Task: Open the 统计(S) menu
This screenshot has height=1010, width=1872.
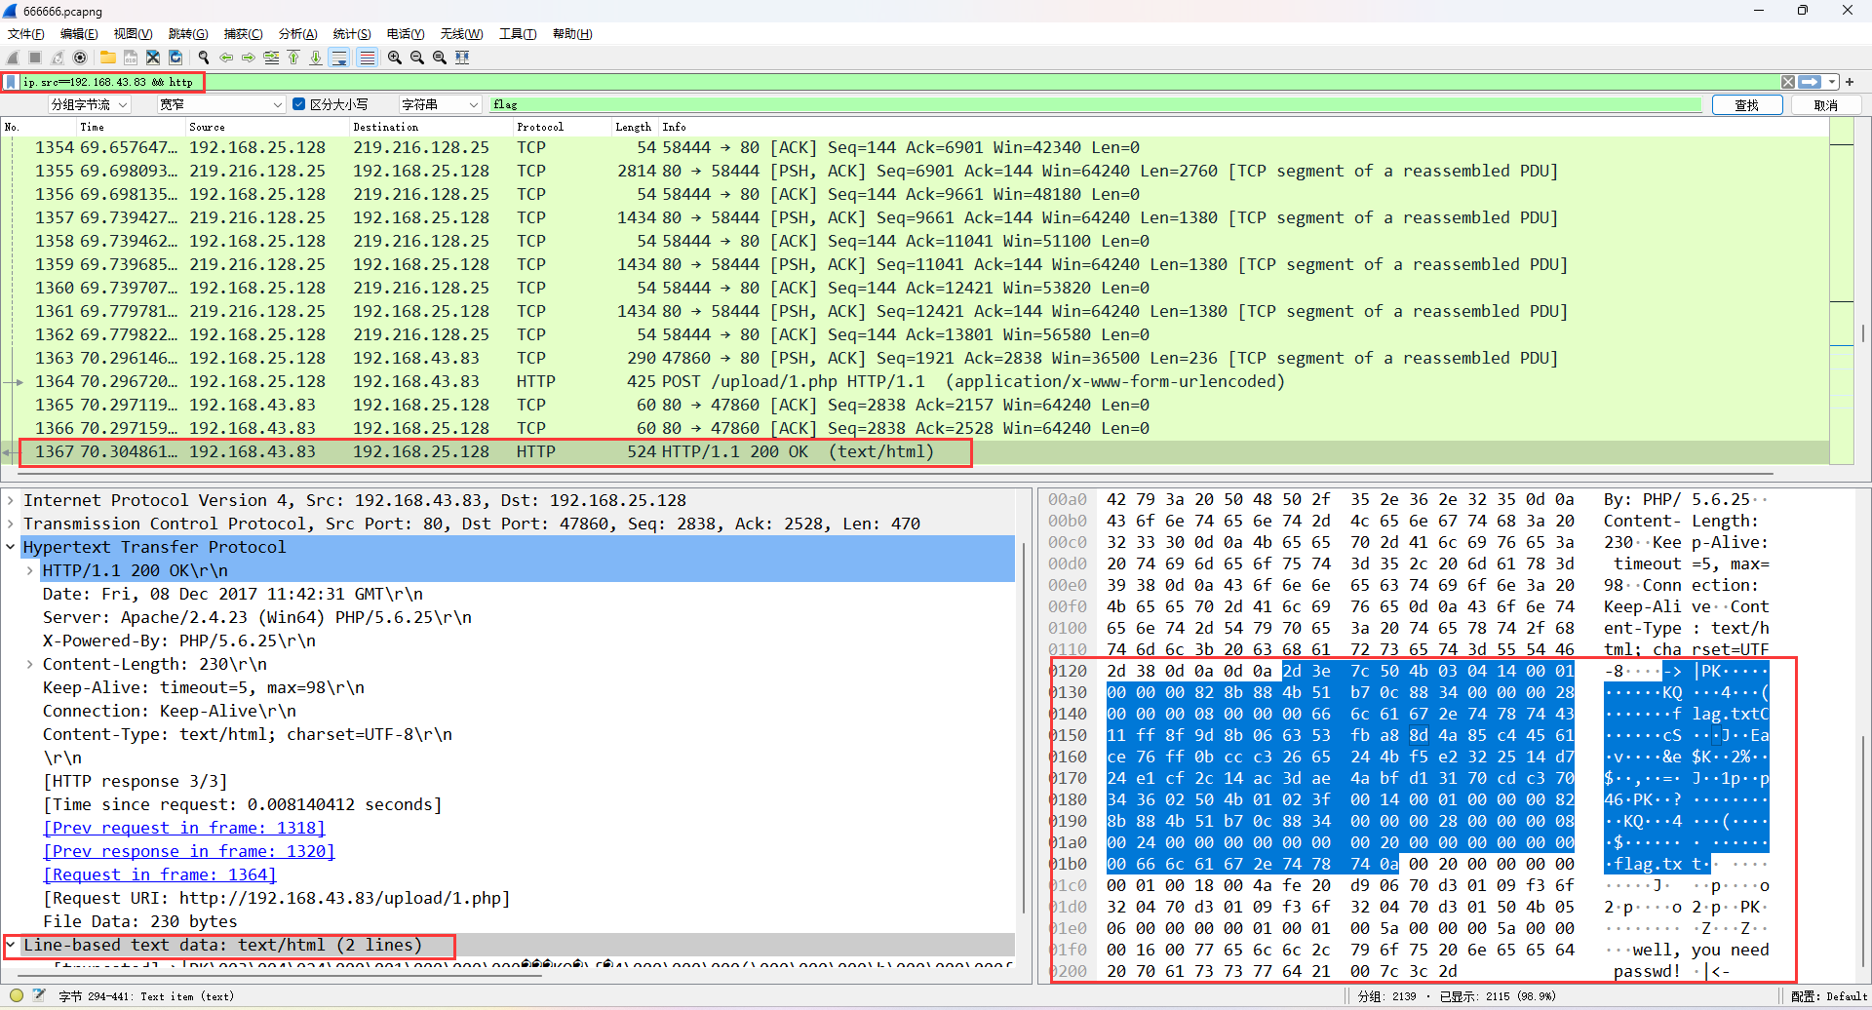Action: [x=352, y=34]
